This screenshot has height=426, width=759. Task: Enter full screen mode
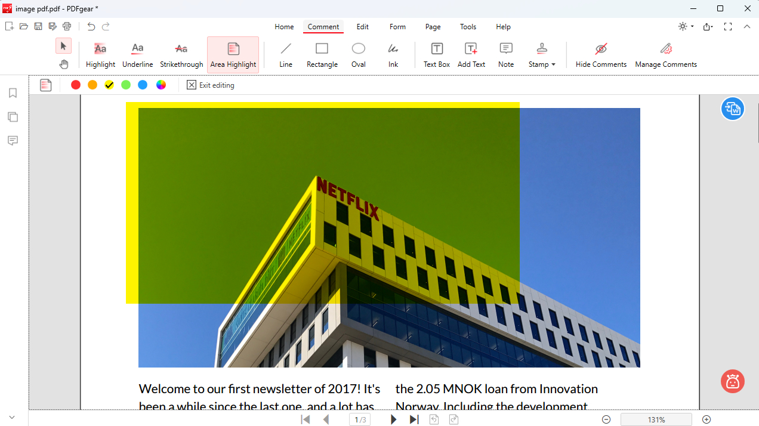click(x=728, y=26)
